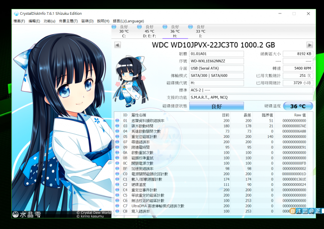Click the standard field showing ACS-2

(251, 90)
